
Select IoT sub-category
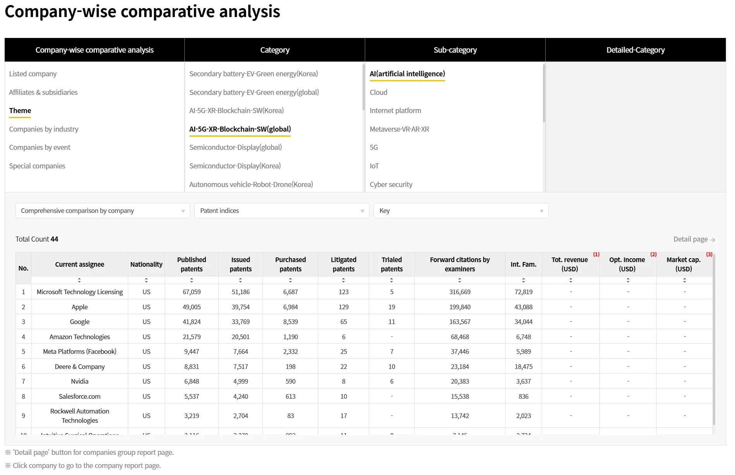click(374, 166)
